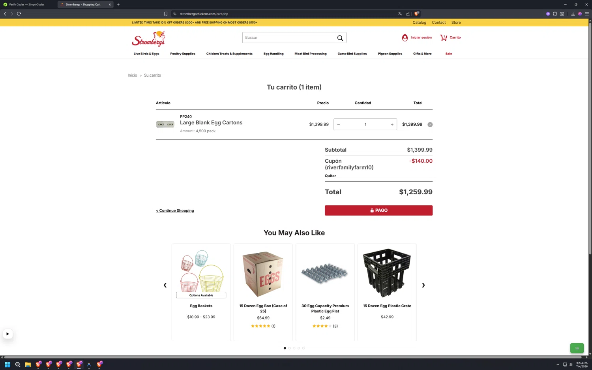Screen dimensions: 592x370
Task: Click the taskbar clock and date
Action: tap(582, 364)
